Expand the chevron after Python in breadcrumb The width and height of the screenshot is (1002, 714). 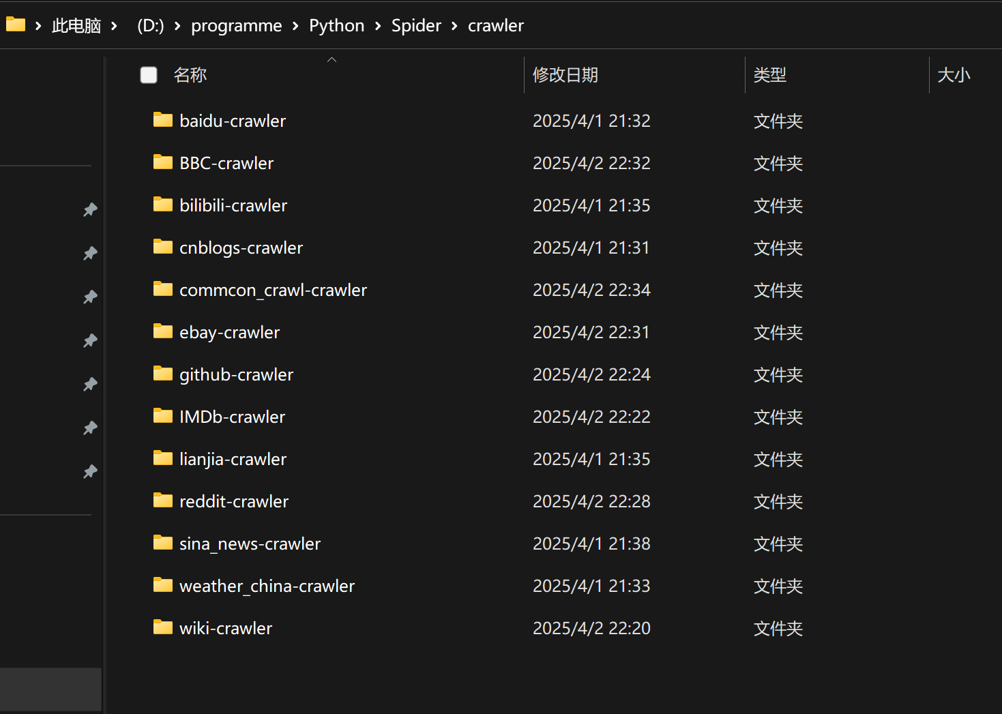point(378,26)
